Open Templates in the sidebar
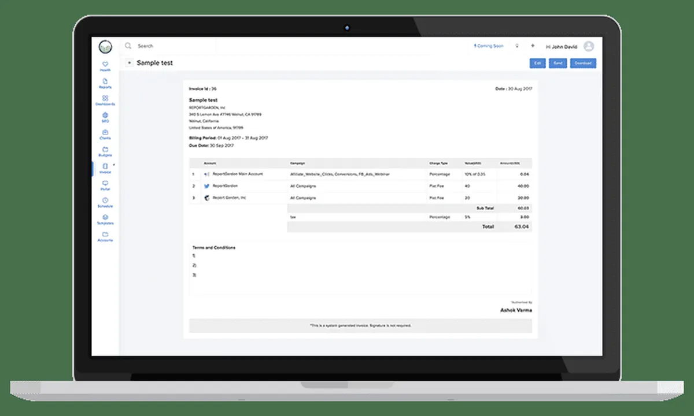Viewport: 694px width, 416px height. pos(105,220)
